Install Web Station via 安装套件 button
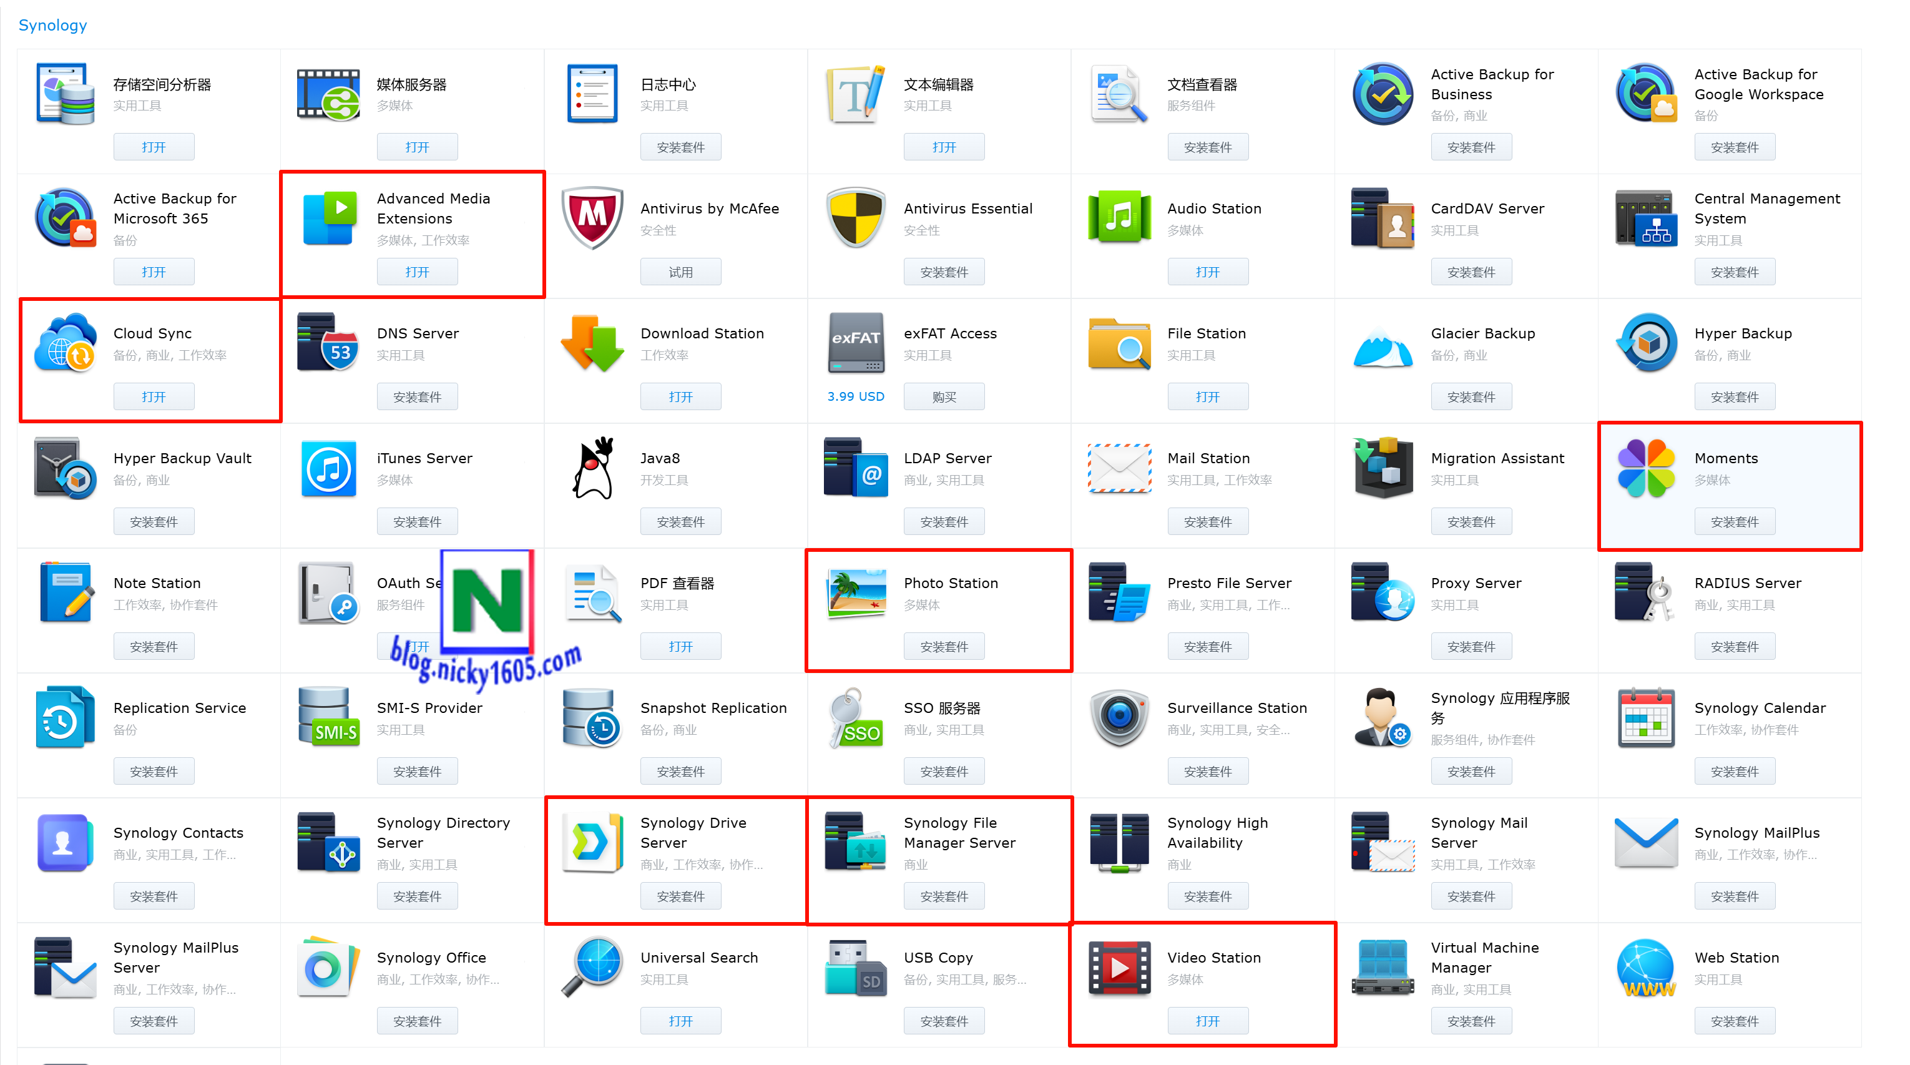Viewport: 1910px width, 1065px height. pos(1734,1021)
